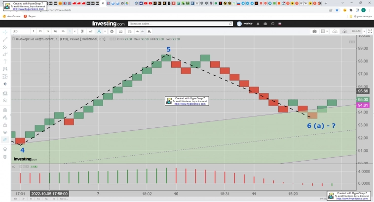Click the chart layout square button
This screenshot has width=374, height=202.
[323, 31]
